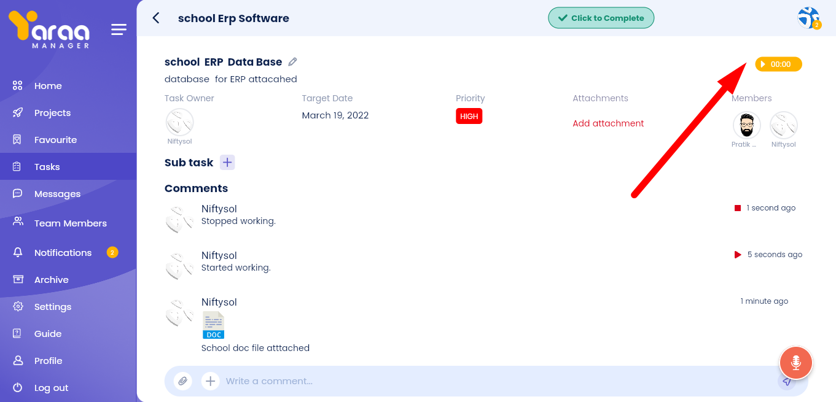Open Notifications with 2 badge
This screenshot has height=402, width=836.
click(x=63, y=253)
